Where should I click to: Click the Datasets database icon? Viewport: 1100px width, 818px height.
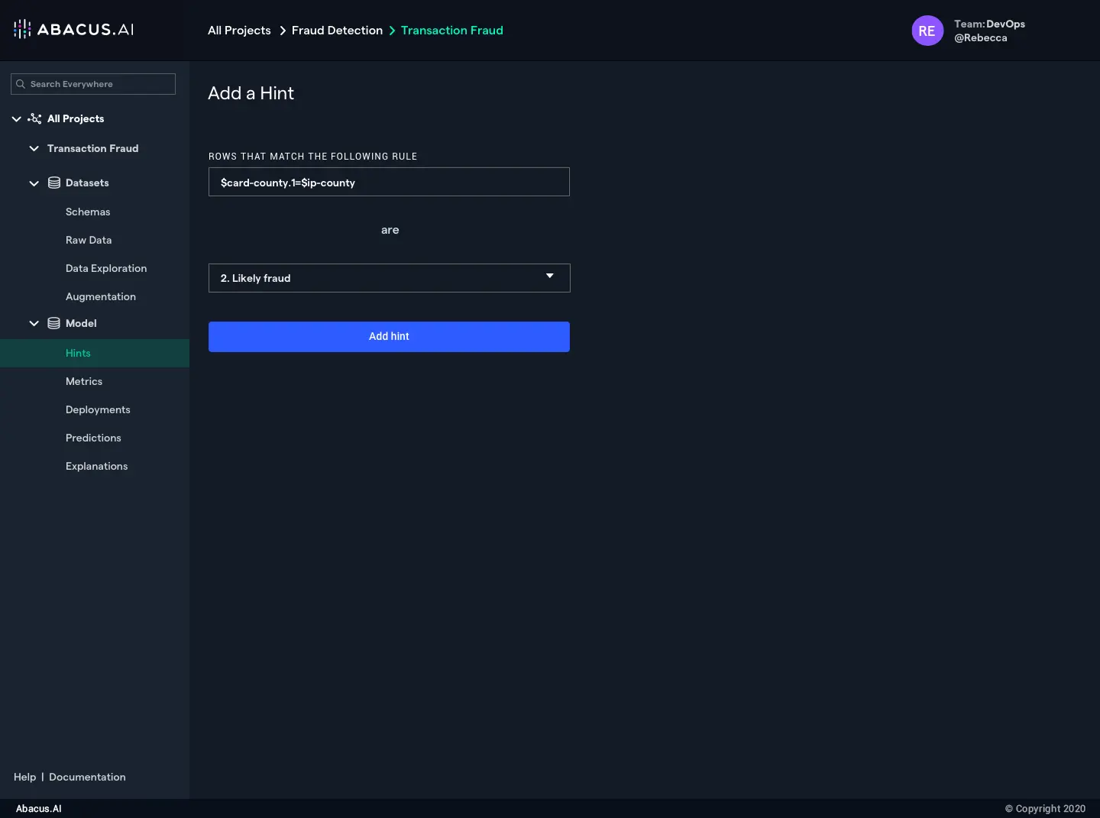[54, 183]
